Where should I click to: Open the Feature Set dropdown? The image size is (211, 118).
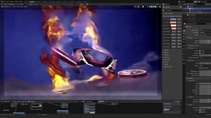click(x=205, y=32)
